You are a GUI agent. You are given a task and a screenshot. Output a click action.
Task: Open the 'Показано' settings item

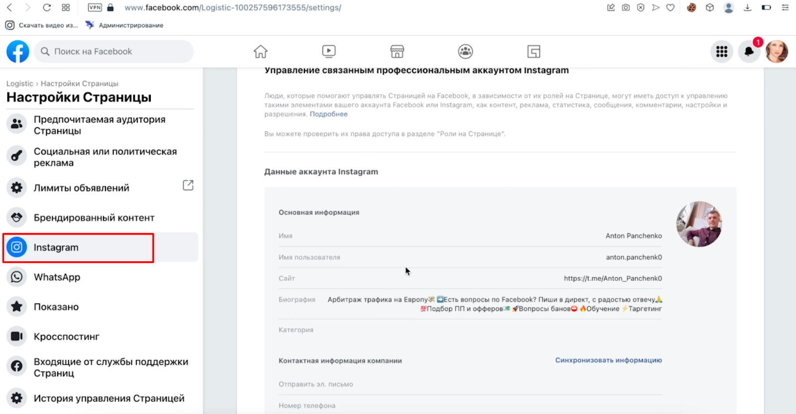click(x=100, y=307)
